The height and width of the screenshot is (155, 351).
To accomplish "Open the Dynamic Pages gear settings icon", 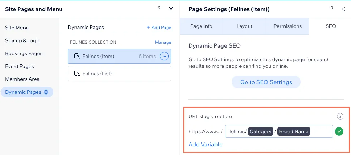I will (46, 92).
